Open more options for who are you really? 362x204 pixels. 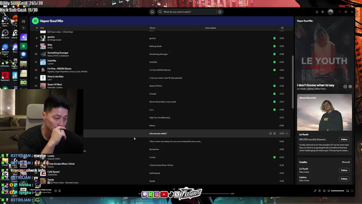pos(286,133)
